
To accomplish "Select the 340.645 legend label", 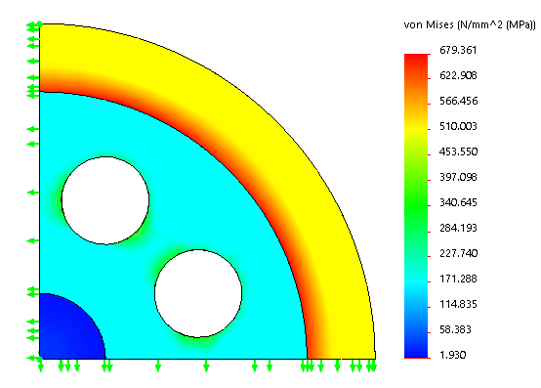I will coord(458,202).
